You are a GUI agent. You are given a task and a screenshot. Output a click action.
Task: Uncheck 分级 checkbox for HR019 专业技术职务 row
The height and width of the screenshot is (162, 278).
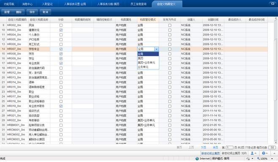[x=61, y=106]
